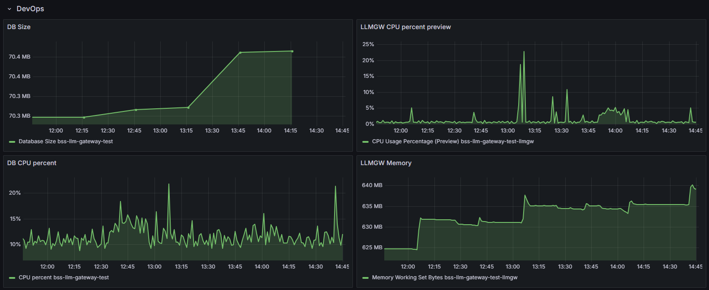Screen dimensions: 709x290
Task: Click the DB CPU spike just before 14:45
Action: [335, 187]
